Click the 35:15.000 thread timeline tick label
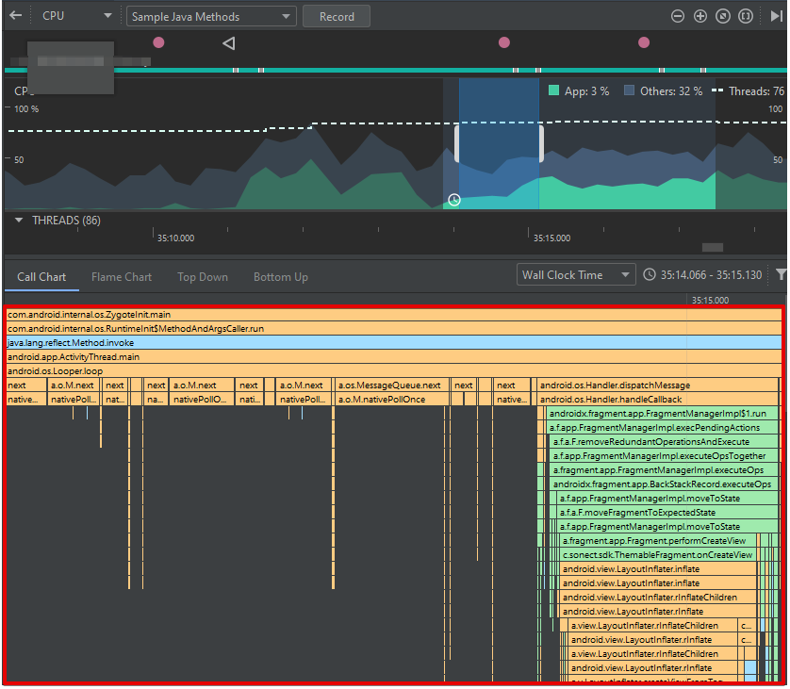Viewport: 790px width, 689px height. 551,238
